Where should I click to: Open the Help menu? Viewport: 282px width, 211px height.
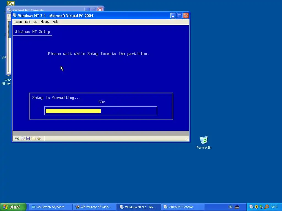(55, 22)
